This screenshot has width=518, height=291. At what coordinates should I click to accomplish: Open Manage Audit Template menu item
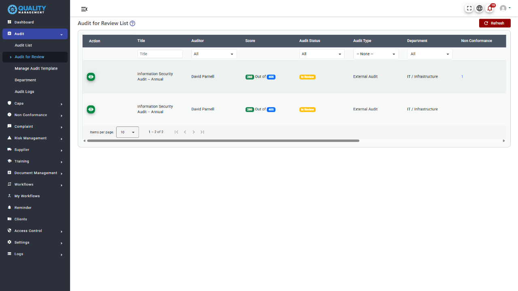[36, 69]
